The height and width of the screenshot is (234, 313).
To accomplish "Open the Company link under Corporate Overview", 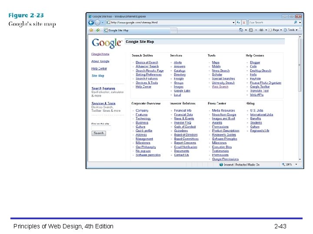I will click(x=142, y=110).
